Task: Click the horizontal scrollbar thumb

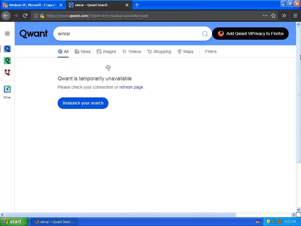Action: coord(120,215)
